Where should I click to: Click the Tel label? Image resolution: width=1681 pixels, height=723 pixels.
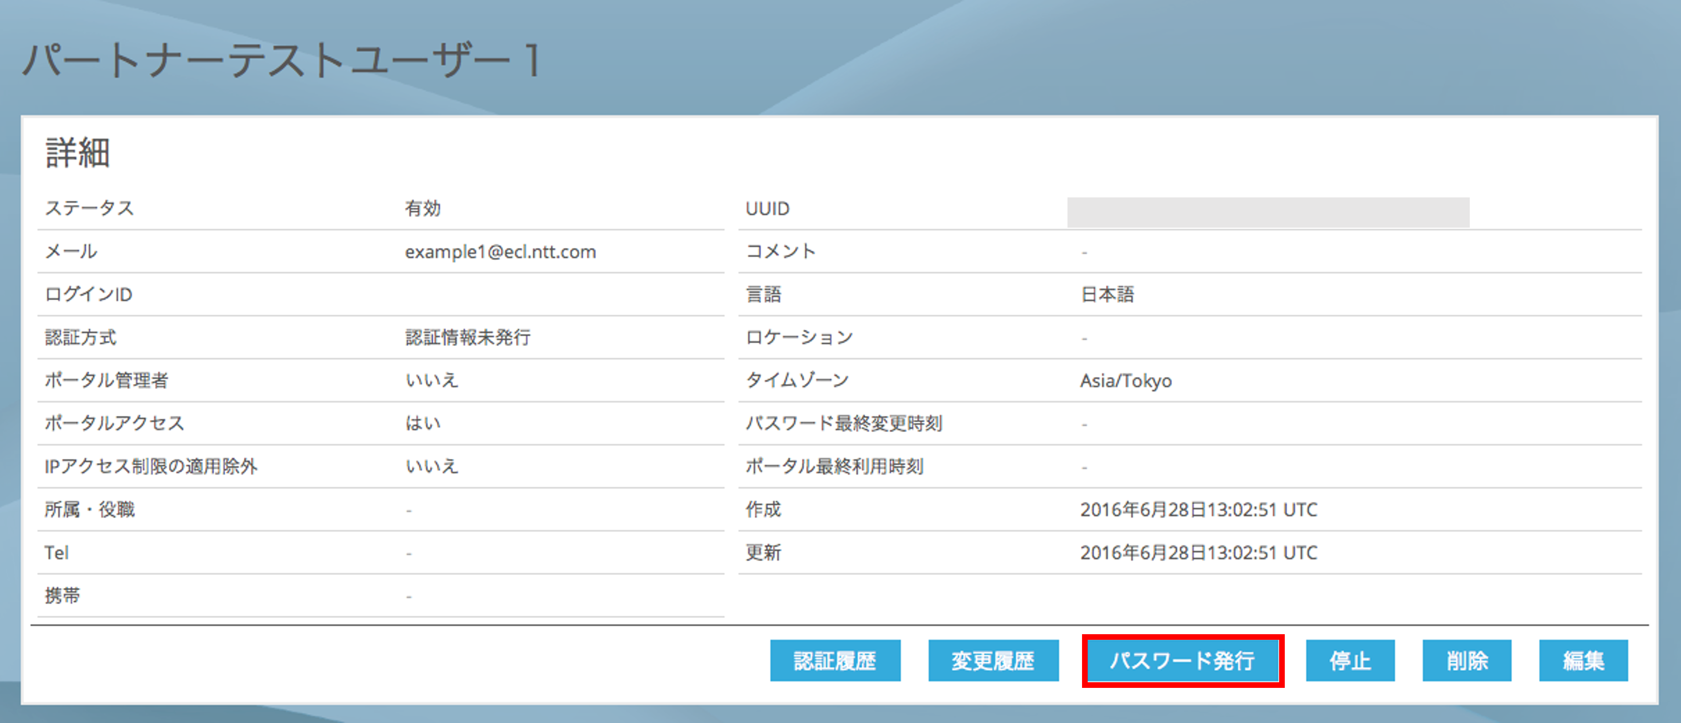[57, 553]
